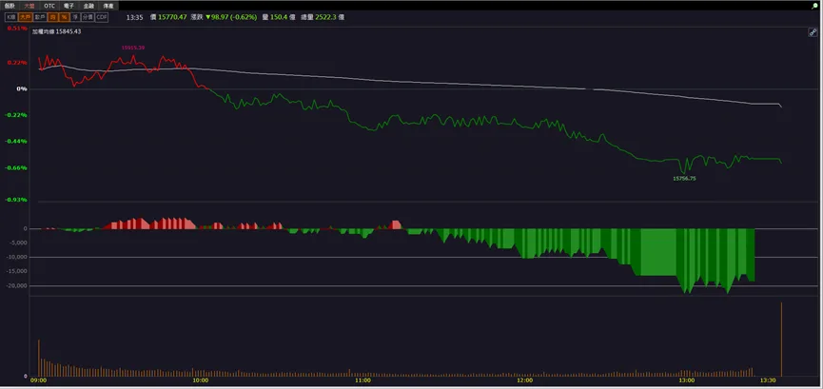Click the 13:35 time label
This screenshot has height=389, width=823.
click(x=135, y=17)
